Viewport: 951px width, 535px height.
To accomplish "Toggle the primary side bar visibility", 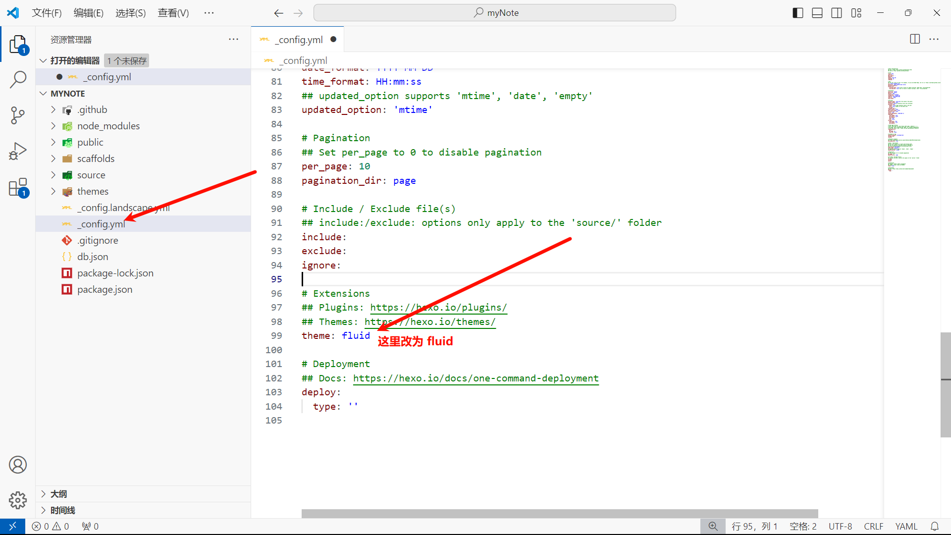I will 797,13.
